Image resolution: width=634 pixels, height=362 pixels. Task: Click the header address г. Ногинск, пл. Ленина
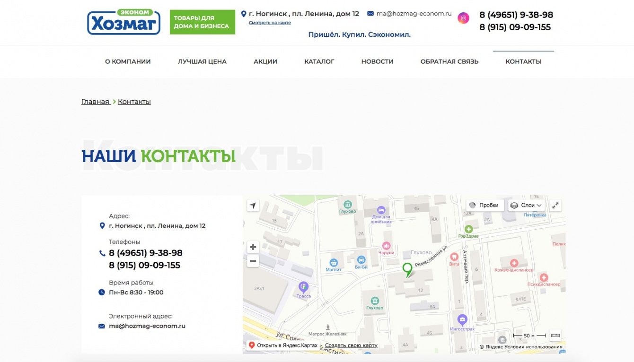pos(304,14)
